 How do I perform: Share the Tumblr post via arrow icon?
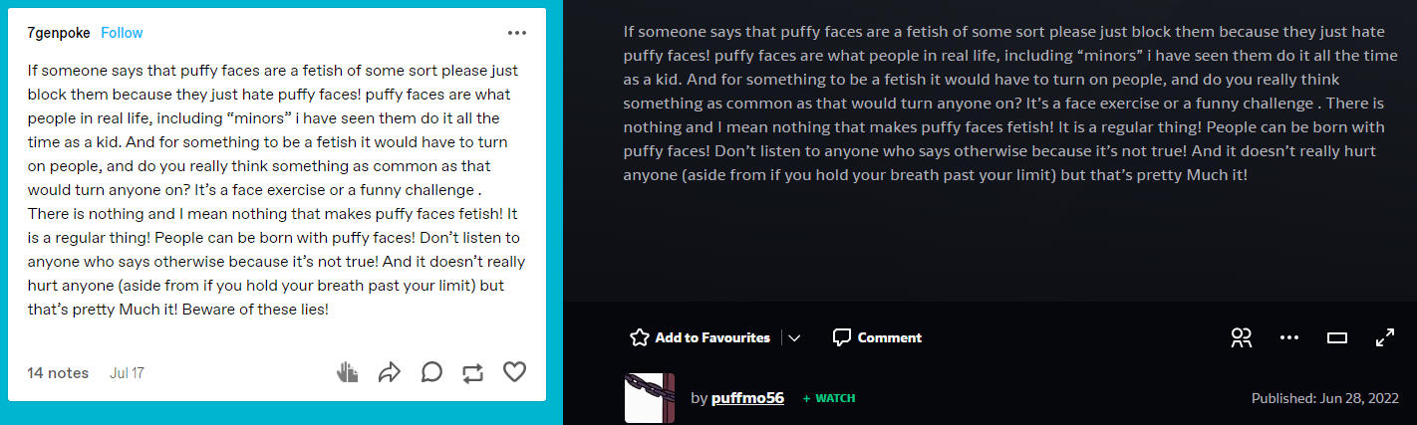click(x=390, y=372)
